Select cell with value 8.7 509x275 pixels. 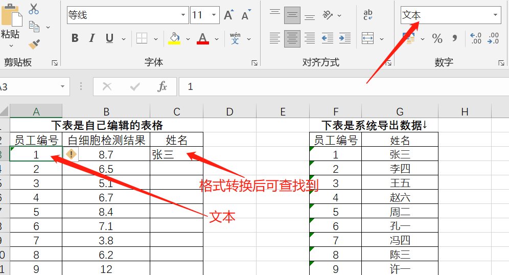coord(106,154)
